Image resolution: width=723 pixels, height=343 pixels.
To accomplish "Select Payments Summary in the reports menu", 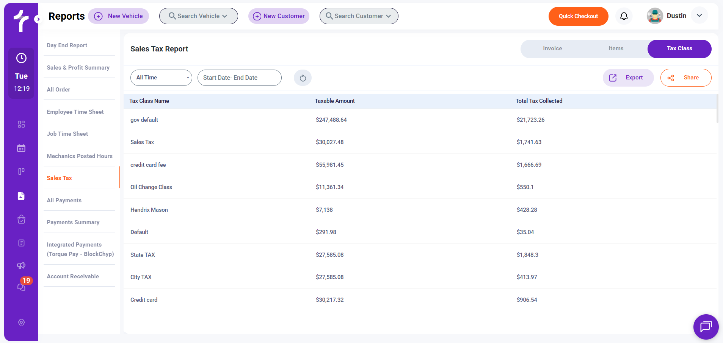I will pos(73,222).
